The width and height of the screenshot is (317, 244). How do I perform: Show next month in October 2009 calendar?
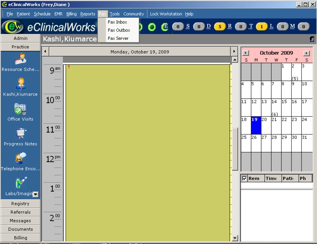tap(306, 53)
